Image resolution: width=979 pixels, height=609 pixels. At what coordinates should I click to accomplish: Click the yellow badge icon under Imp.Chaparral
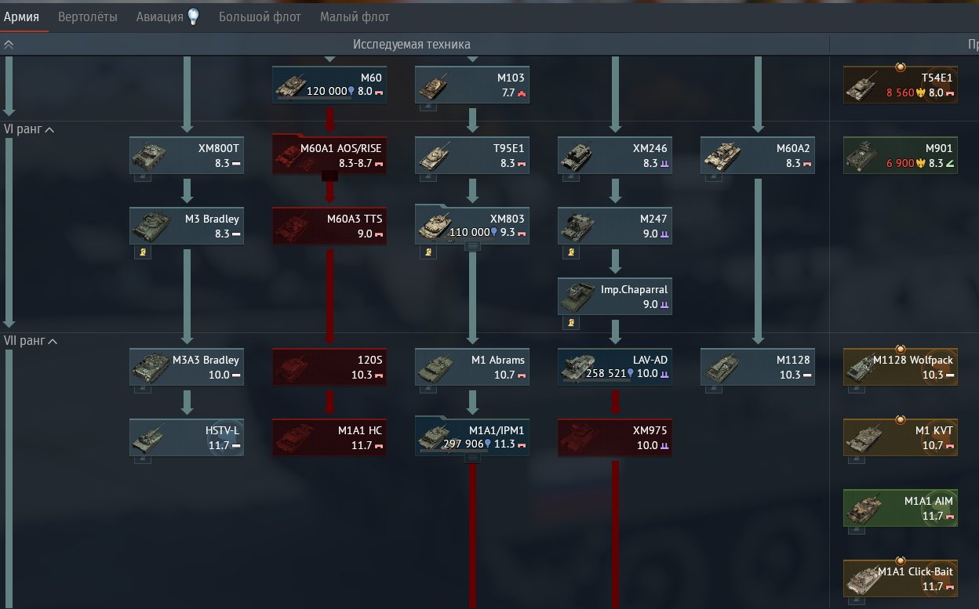tap(572, 322)
